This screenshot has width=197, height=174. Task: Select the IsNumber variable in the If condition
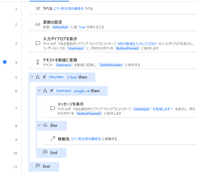(56, 77)
